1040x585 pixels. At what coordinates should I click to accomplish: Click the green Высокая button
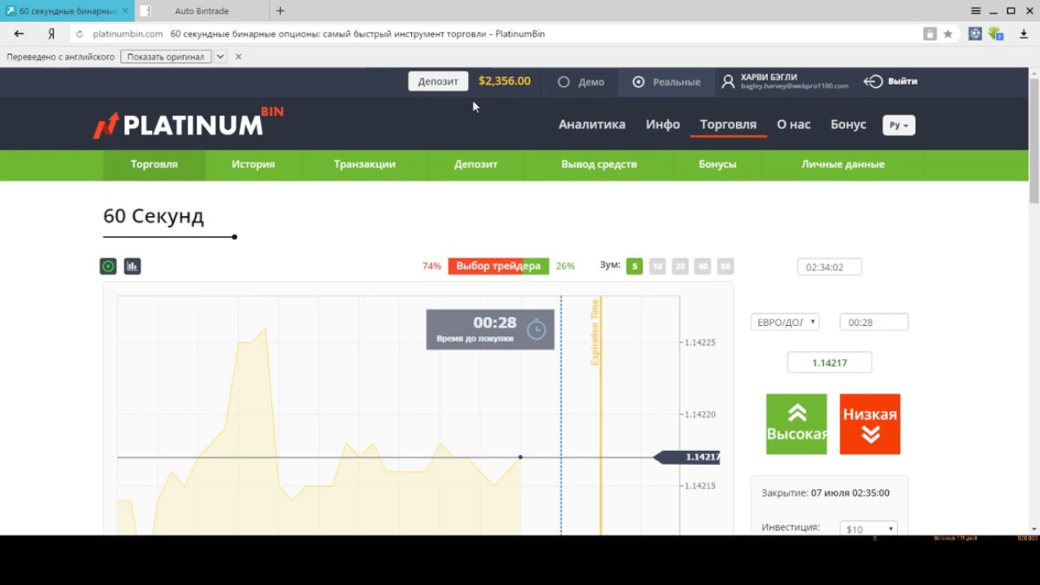click(x=796, y=424)
